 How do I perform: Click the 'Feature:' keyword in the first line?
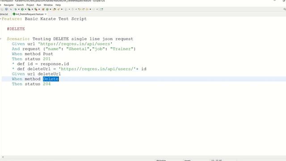[x=12, y=19]
